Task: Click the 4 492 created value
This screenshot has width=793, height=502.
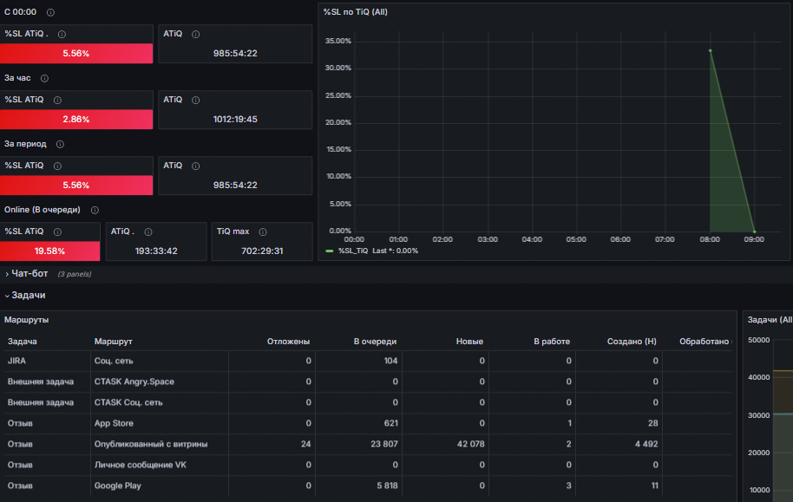Action: tap(646, 444)
